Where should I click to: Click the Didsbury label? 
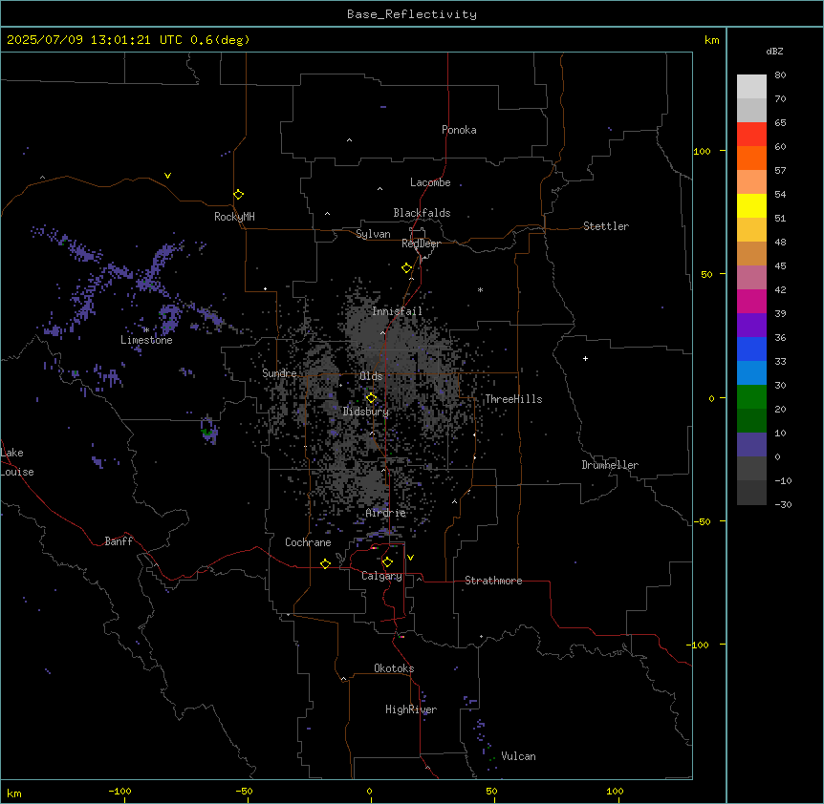(366, 412)
